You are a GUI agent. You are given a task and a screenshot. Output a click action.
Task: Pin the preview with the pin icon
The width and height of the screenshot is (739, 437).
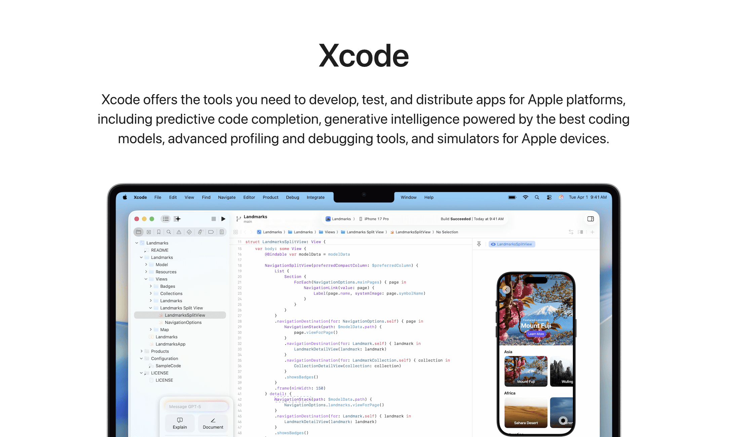pos(479,244)
